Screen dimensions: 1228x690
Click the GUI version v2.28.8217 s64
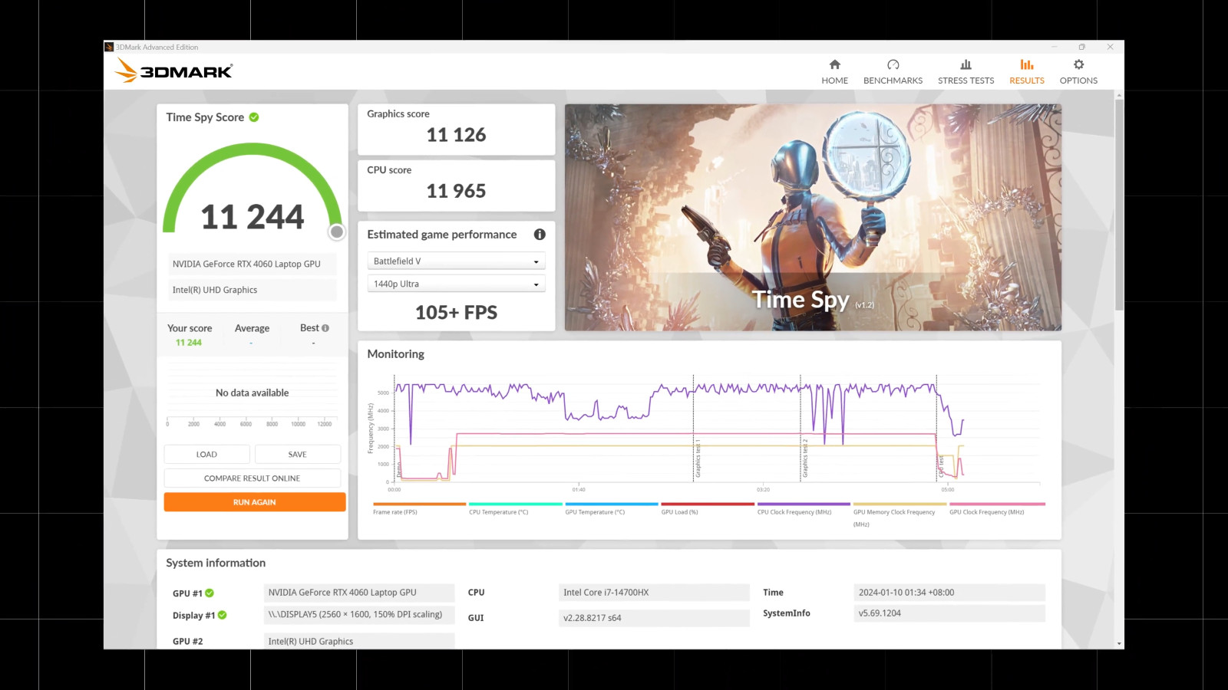pyautogui.click(x=654, y=618)
